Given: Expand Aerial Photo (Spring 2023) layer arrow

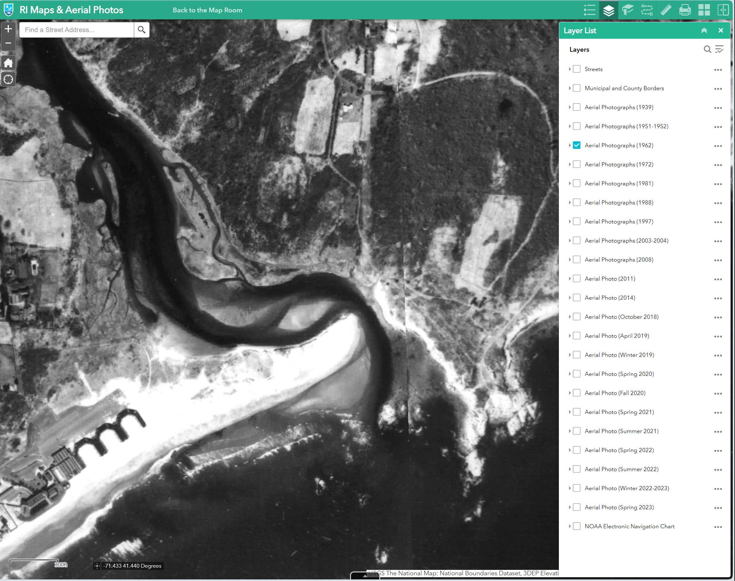Looking at the screenshot, I should pos(570,507).
